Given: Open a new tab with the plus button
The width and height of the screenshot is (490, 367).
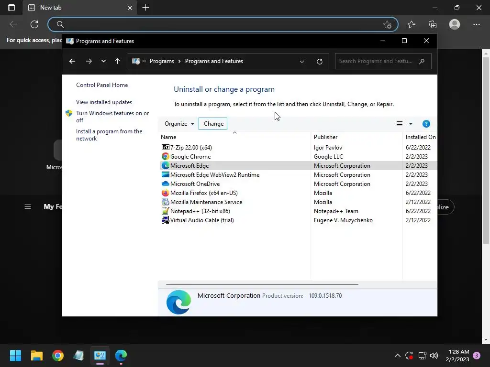Looking at the screenshot, I should pos(145,8).
